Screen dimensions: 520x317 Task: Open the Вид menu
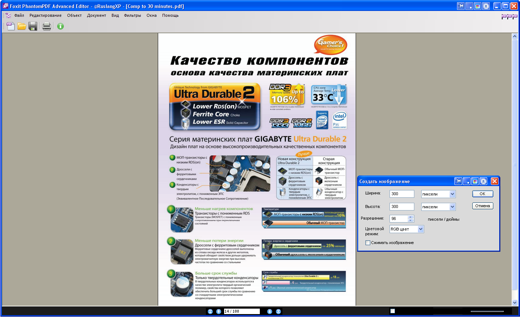115,15
